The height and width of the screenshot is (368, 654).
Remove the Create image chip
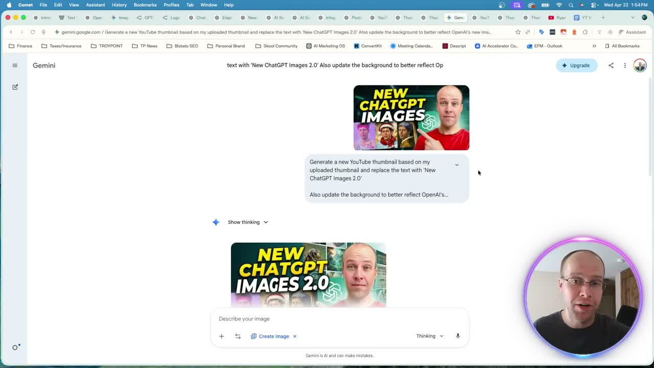295,336
